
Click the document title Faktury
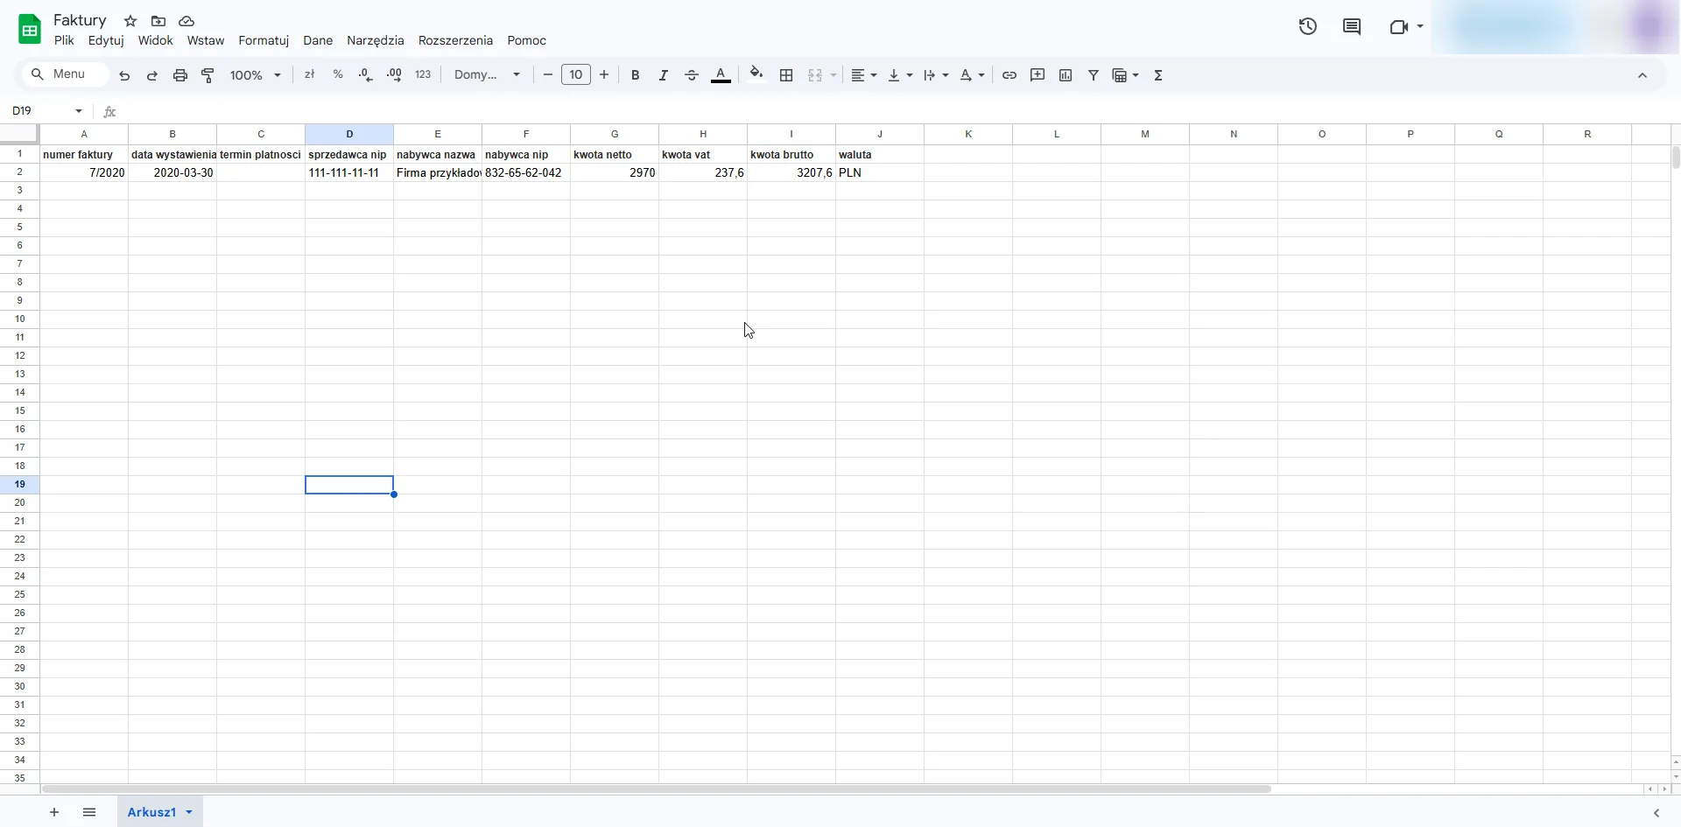coord(80,20)
